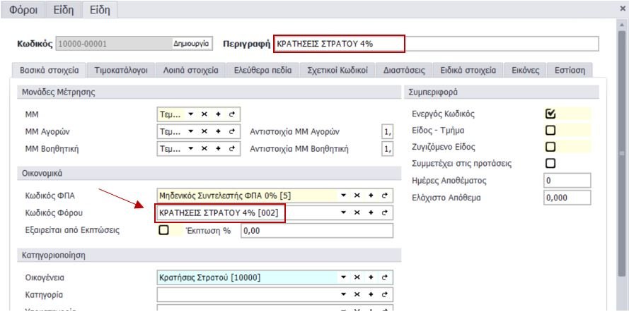Tick the Εξαιρείται από Εκπτώσεις checkbox
This screenshot has height=312, width=629.
(164, 230)
